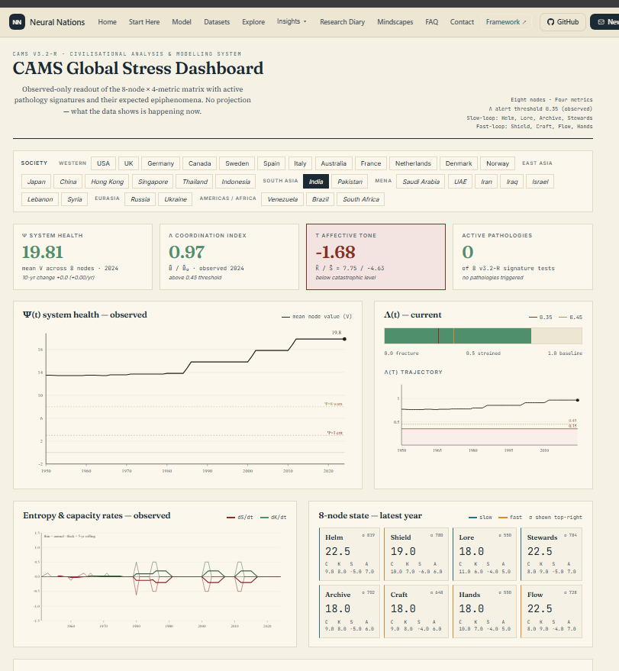Choose Australia society

pos(334,163)
